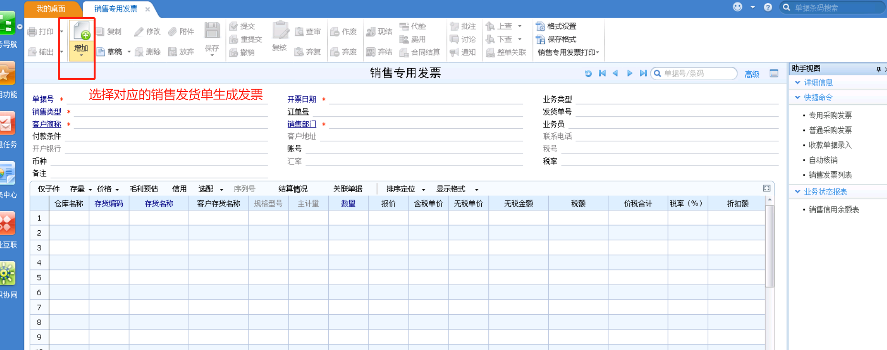Click the 打印 print icon
887x350 pixels.
coord(32,32)
